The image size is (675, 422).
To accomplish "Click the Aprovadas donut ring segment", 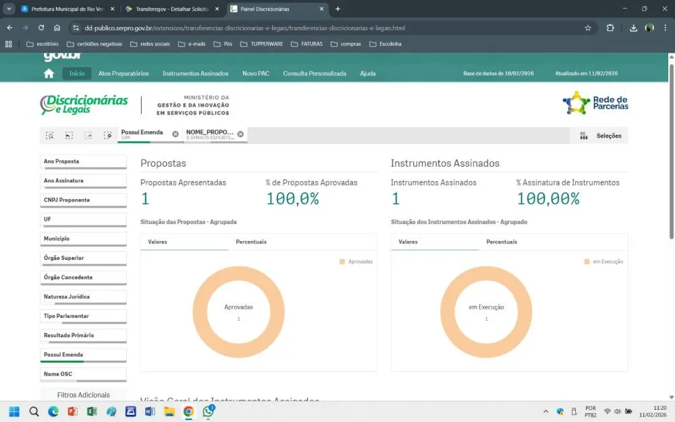I will point(238,273).
